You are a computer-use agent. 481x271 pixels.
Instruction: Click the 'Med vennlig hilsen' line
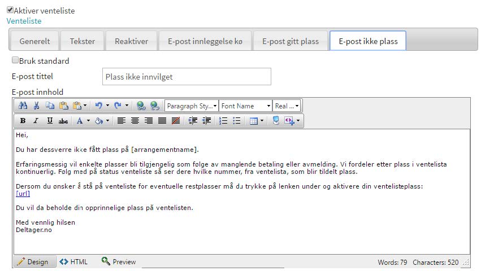click(x=45, y=222)
